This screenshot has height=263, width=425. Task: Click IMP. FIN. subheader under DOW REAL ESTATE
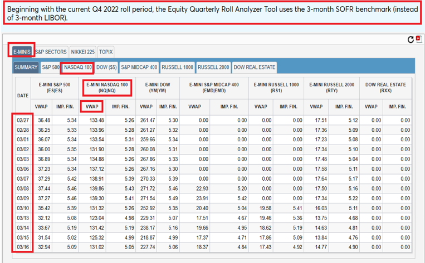[397, 107]
